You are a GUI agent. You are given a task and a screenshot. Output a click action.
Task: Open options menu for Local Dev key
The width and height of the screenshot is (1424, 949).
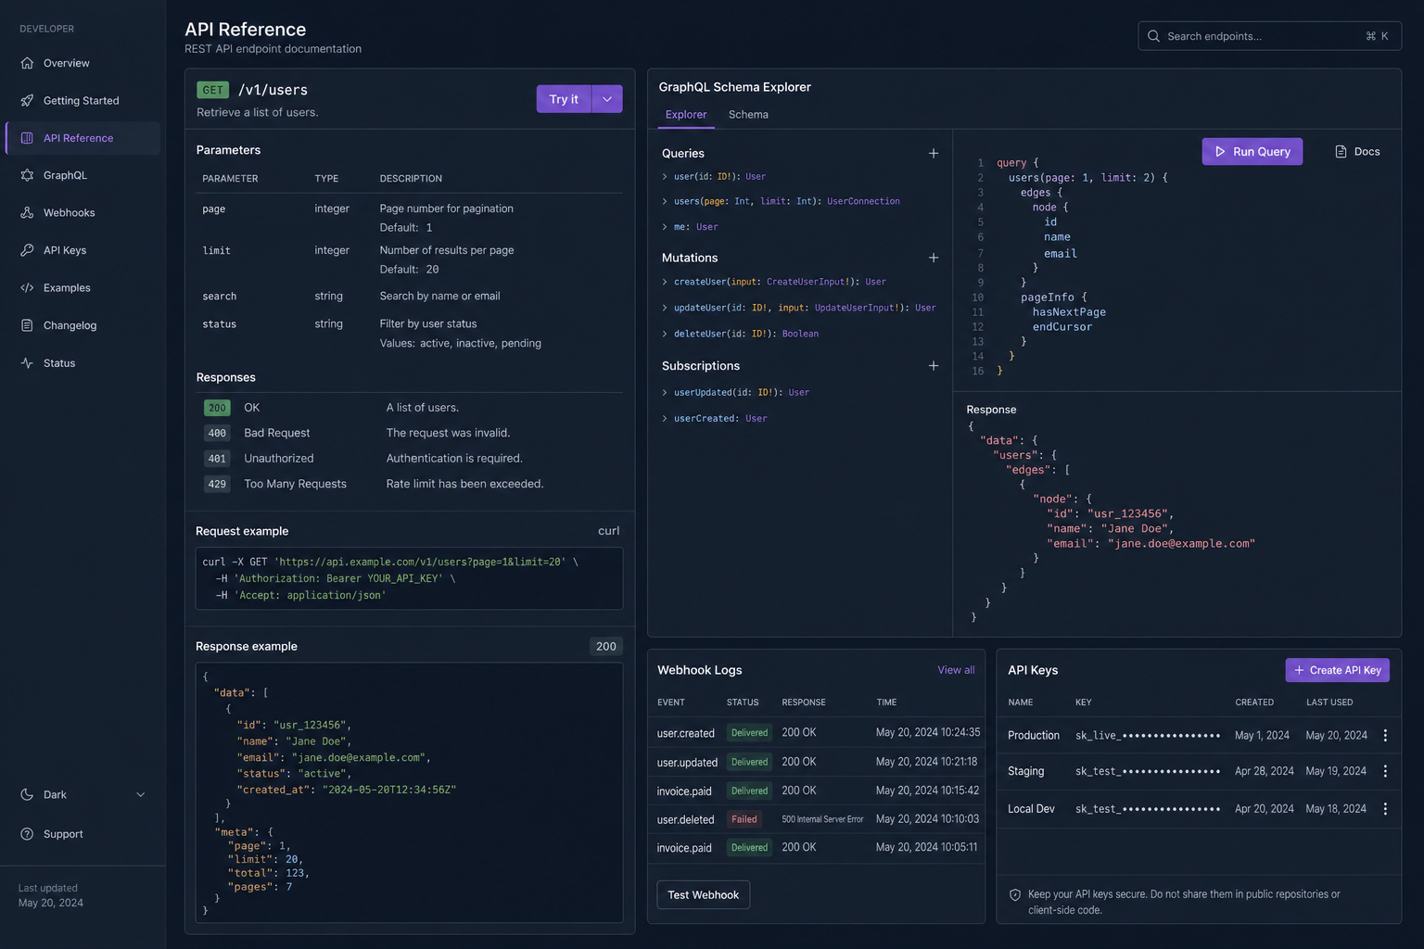1385,809
